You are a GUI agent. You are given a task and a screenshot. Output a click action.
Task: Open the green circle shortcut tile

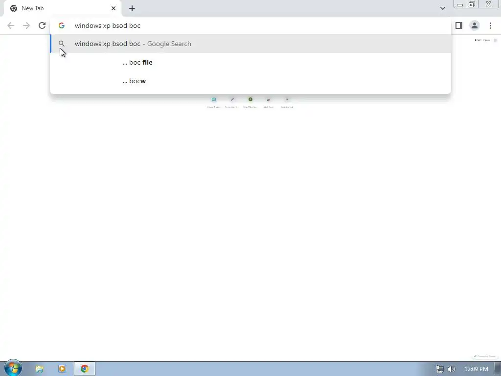[x=250, y=102]
